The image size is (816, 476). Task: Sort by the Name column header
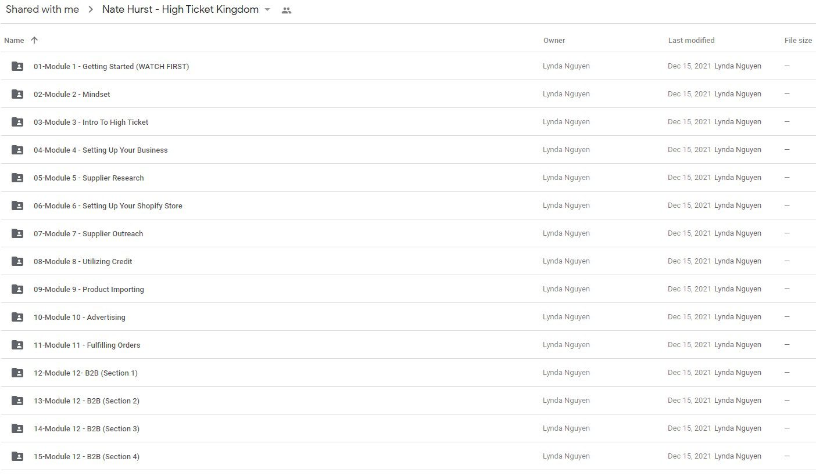click(x=14, y=41)
